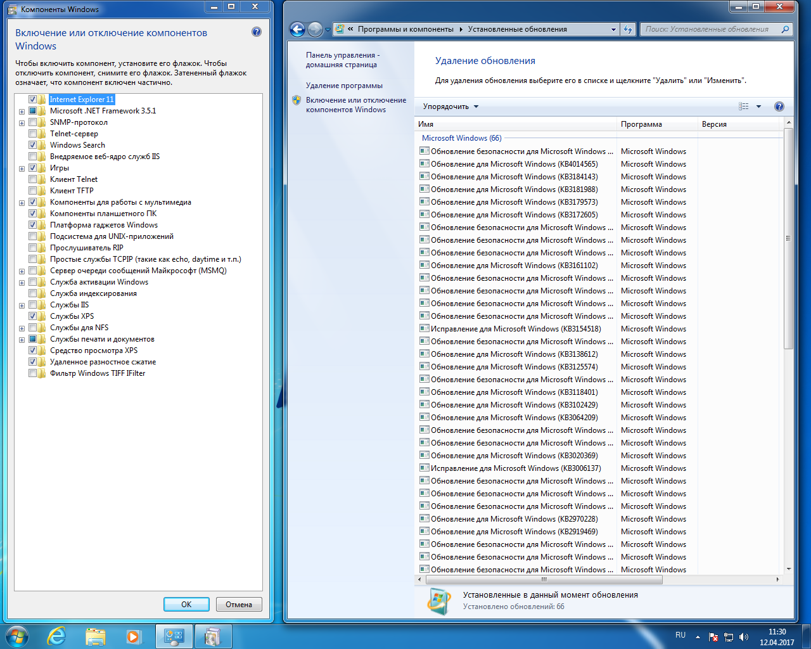The height and width of the screenshot is (649, 811).
Task: Click folder icon next to Службы XPS
Action: [x=42, y=316]
